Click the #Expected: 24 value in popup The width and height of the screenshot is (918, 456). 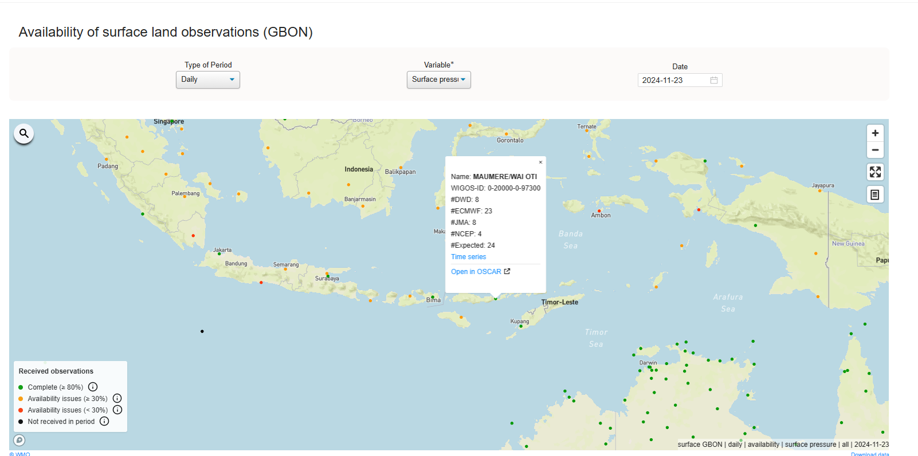pyautogui.click(x=473, y=245)
